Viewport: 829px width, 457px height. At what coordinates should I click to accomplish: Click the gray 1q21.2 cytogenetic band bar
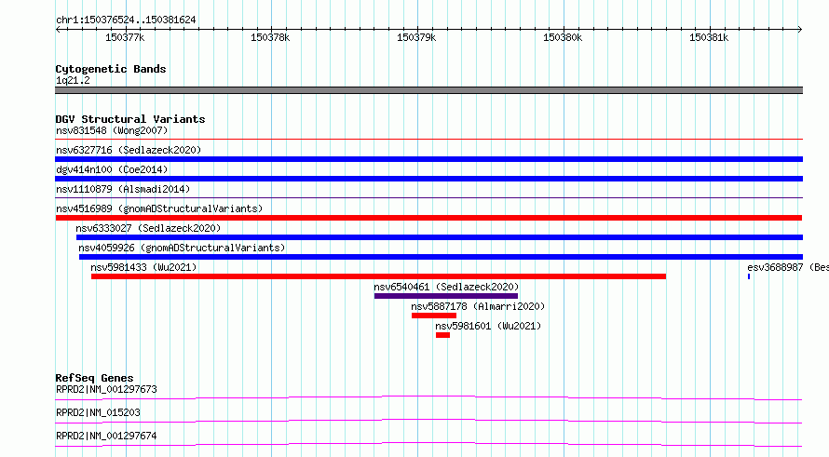tap(428, 90)
